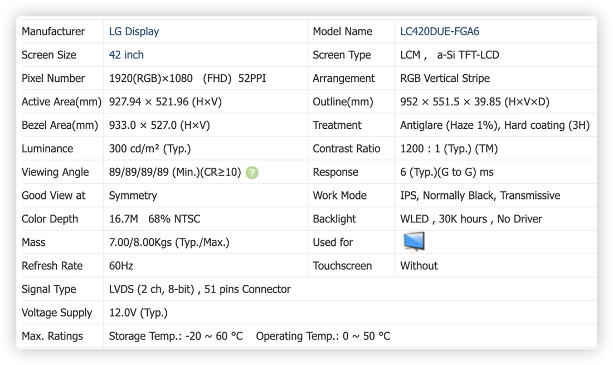Follow the 42 inch screen size link
The width and height of the screenshot is (613, 365).
[x=127, y=55]
